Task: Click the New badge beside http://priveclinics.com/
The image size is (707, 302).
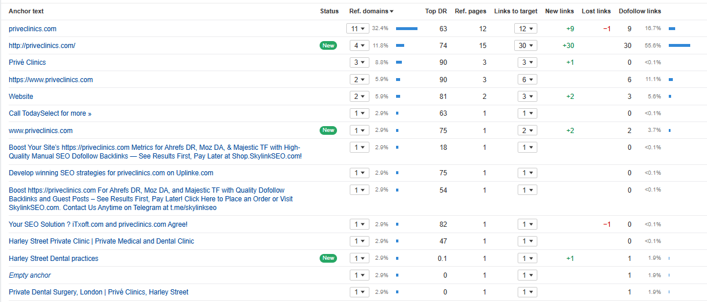Action: pos(328,46)
